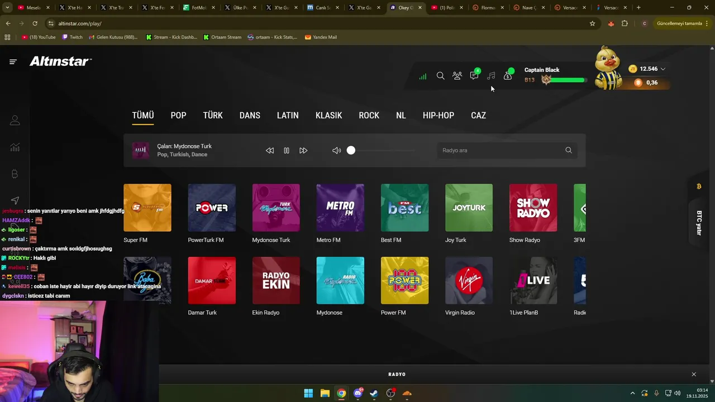Open the statistics chart sidebar icon
Screen dimensions: 715x402
click(x=15, y=147)
